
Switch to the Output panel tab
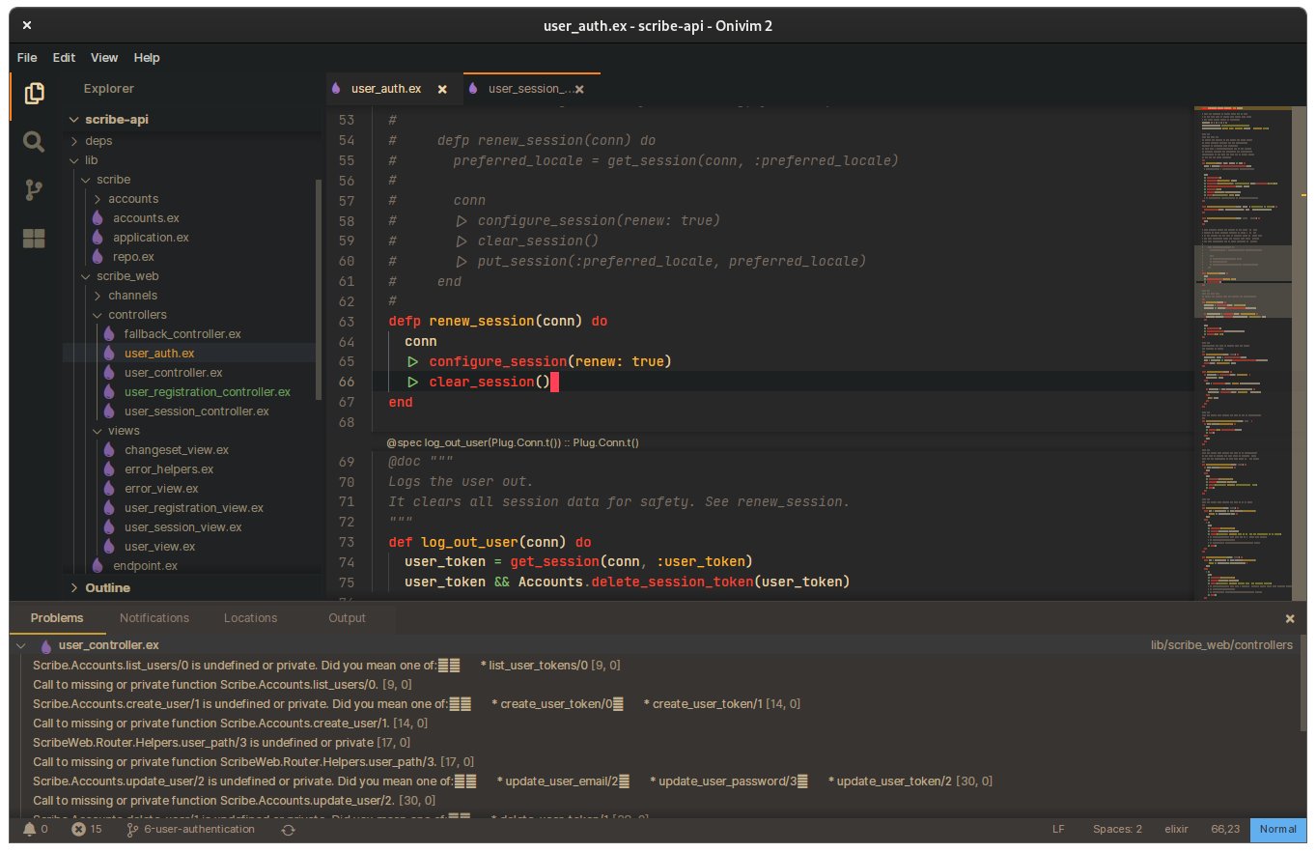click(347, 618)
